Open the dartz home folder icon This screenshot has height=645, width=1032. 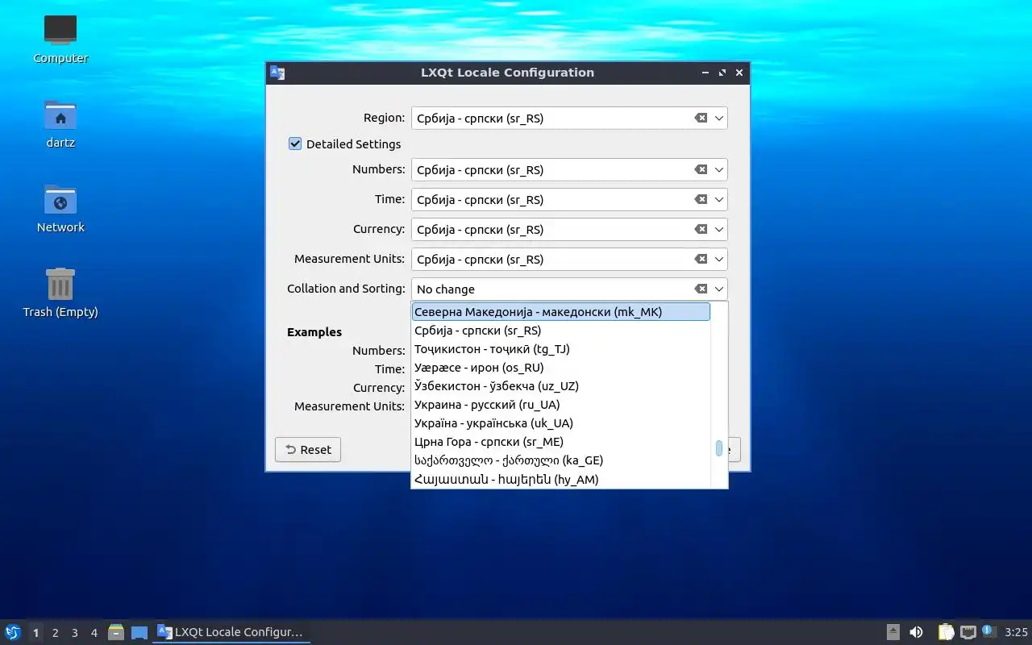point(60,123)
